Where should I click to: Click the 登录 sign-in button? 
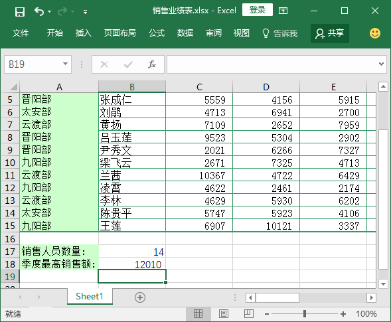(258, 10)
